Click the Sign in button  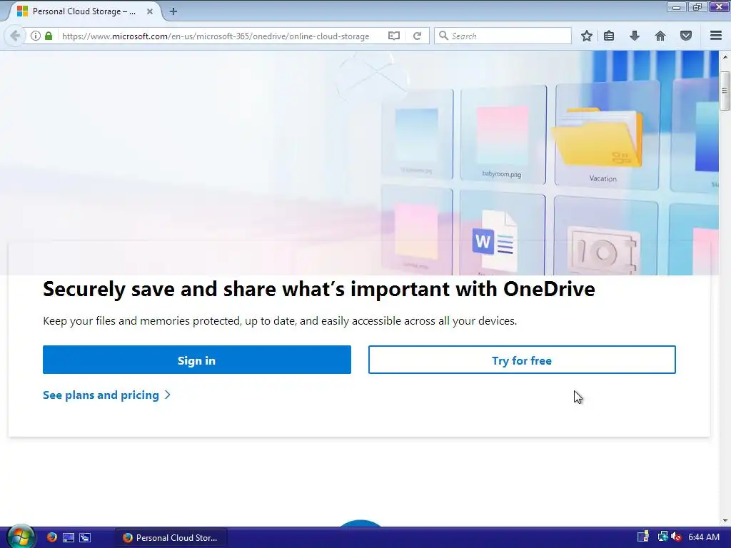click(x=197, y=360)
